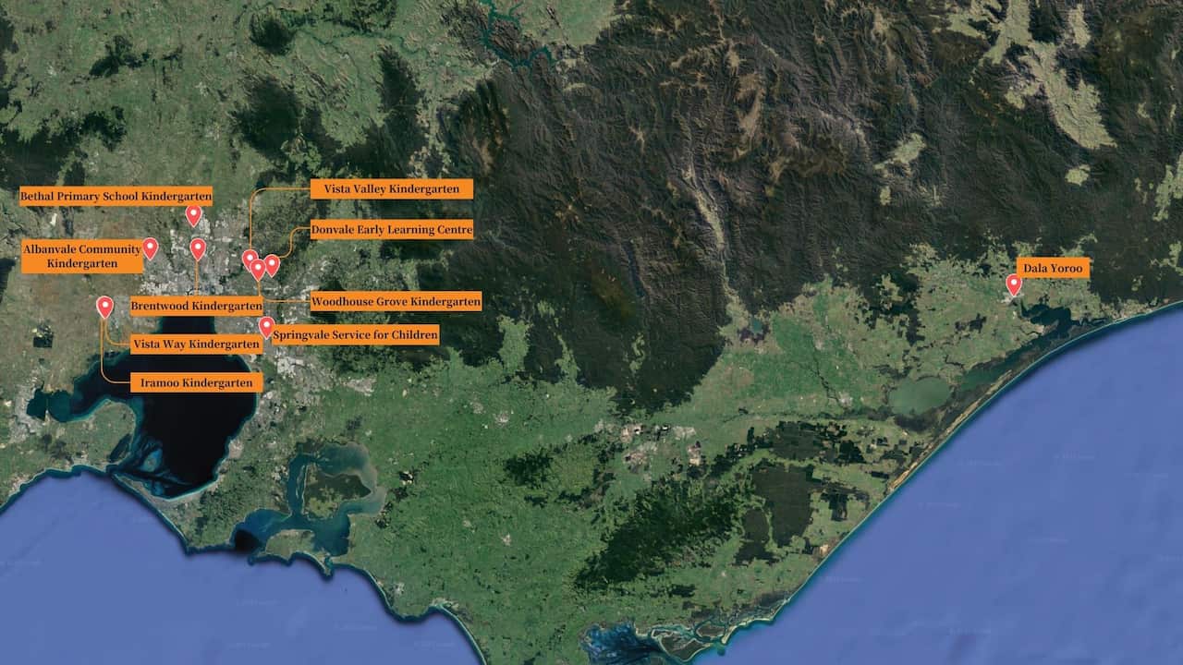Image resolution: width=1183 pixels, height=665 pixels.
Task: Select the Dala Yoroo location pin
Action: pyautogui.click(x=1014, y=284)
